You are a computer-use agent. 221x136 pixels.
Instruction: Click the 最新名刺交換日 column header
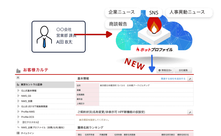tap(168, 135)
